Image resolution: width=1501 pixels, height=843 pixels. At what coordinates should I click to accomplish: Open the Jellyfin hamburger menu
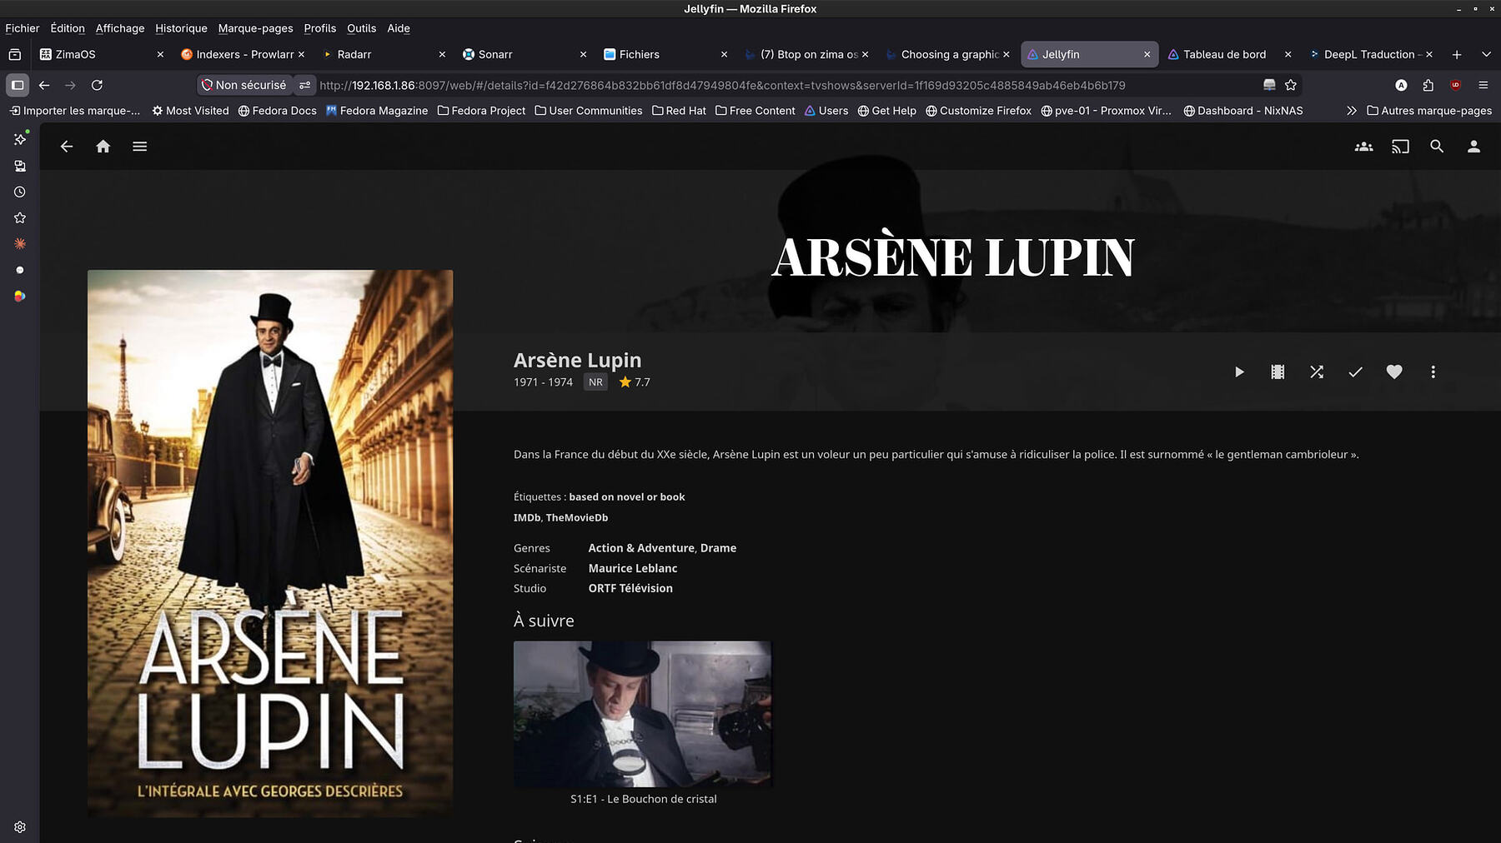click(140, 147)
